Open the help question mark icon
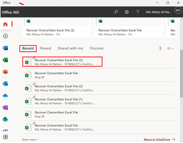 pyautogui.click(x=138, y=12)
